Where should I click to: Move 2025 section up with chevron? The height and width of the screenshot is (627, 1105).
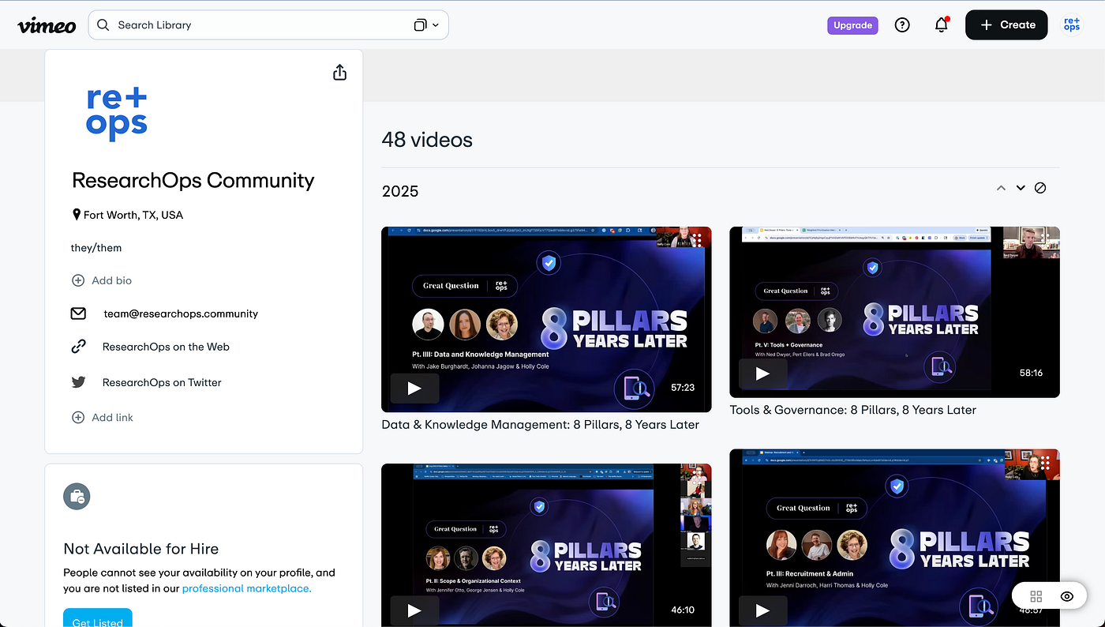(x=1001, y=188)
